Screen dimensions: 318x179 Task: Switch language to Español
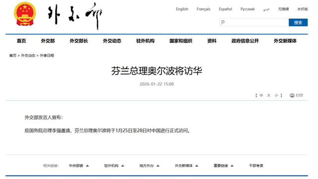point(225,9)
